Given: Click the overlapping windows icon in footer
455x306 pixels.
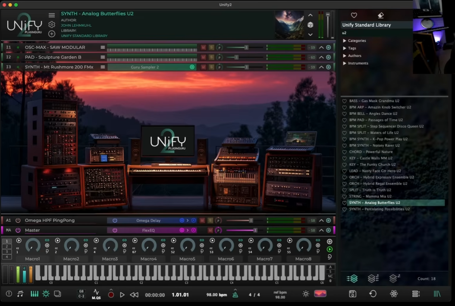Looking at the screenshot, I should [x=57, y=294].
